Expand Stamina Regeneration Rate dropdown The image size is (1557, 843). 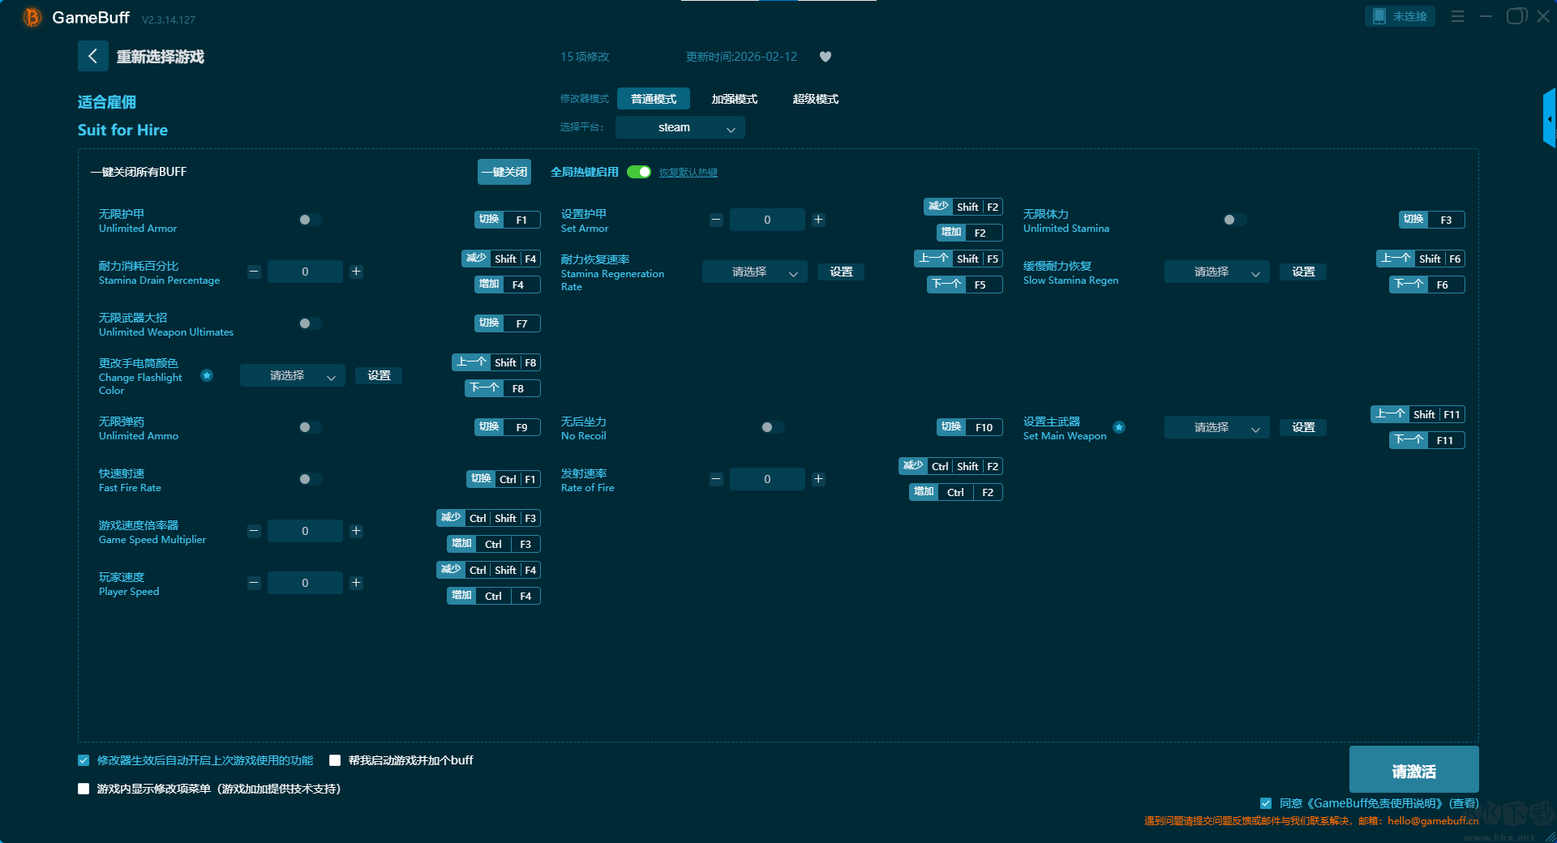click(754, 272)
